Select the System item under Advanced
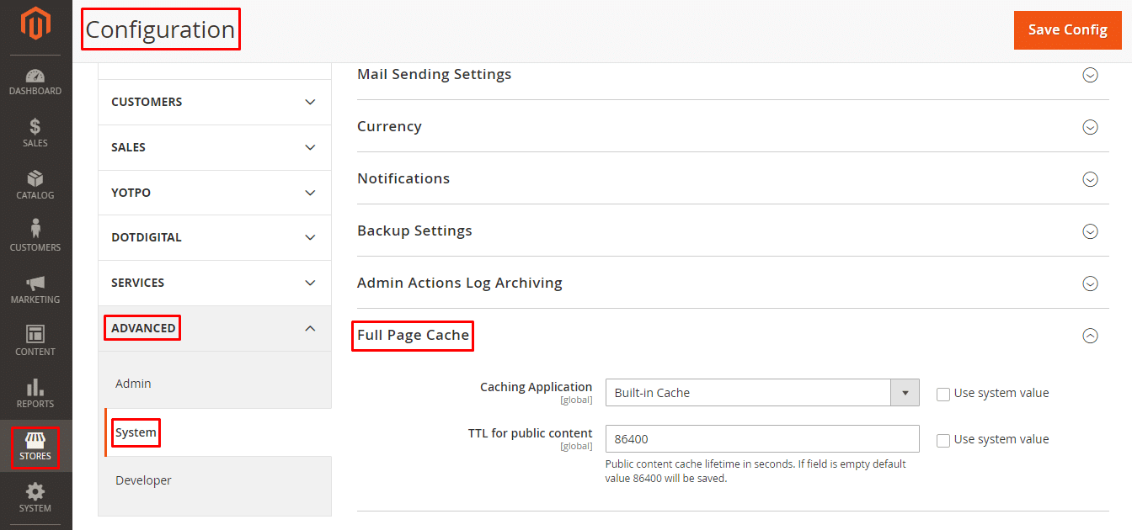The image size is (1132, 530). coord(135,432)
